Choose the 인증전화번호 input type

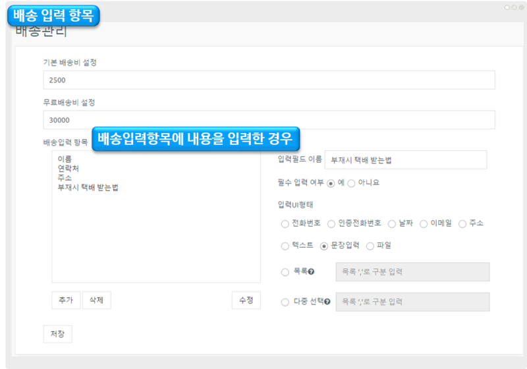pos(331,223)
